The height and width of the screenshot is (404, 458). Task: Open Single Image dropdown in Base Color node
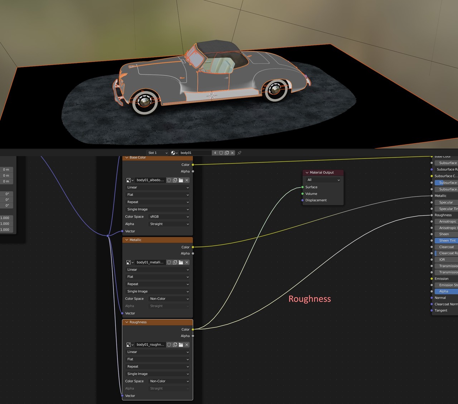157,209
